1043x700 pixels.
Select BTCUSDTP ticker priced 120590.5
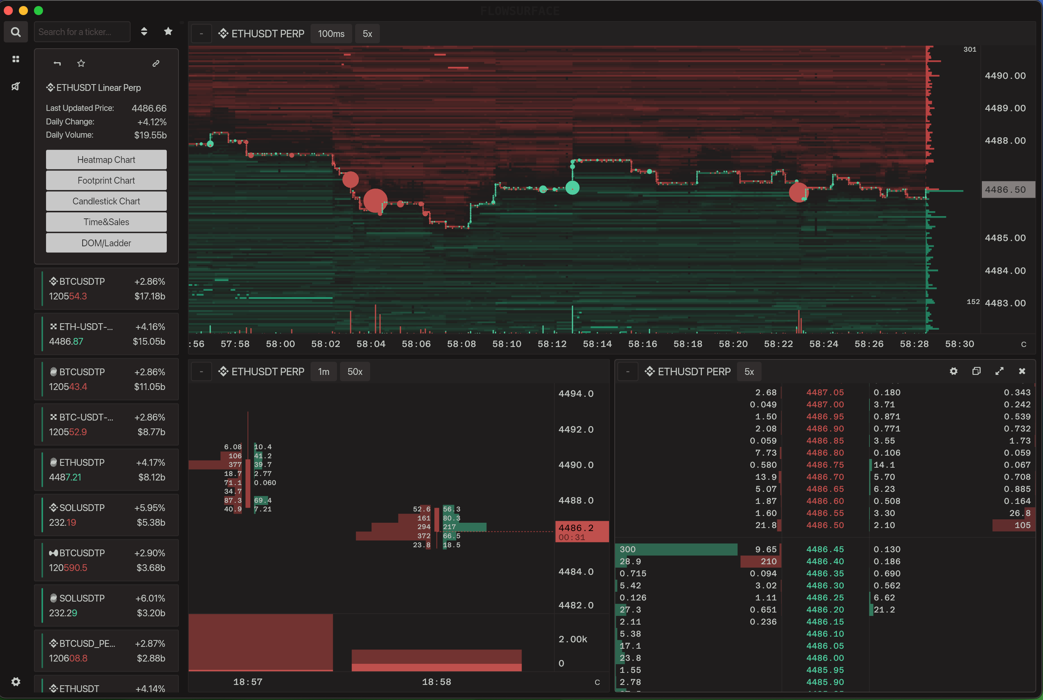(106, 560)
